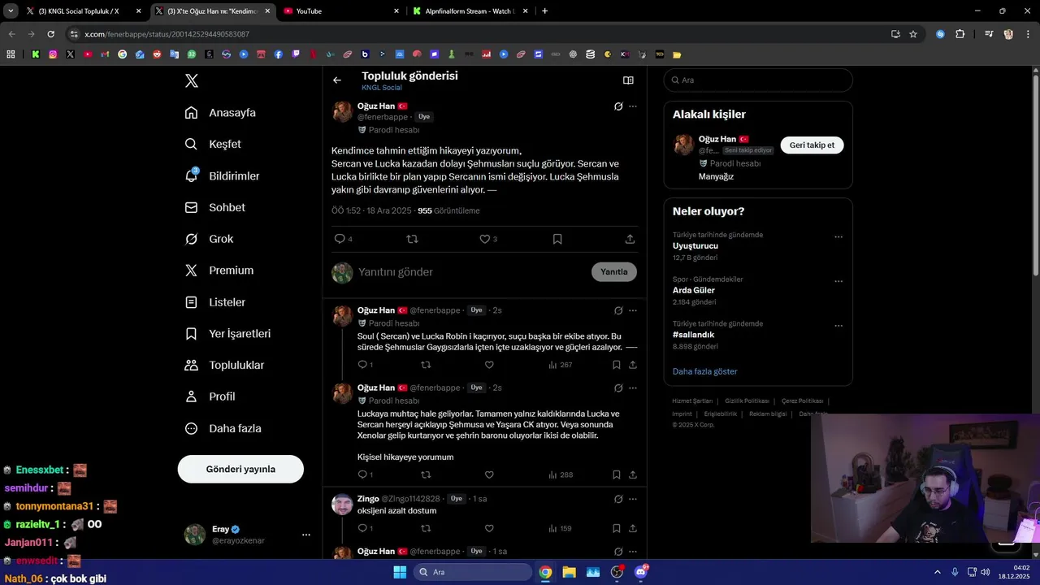Open Gizlilik Politikası footer link
The height and width of the screenshot is (585, 1040).
tap(747, 401)
